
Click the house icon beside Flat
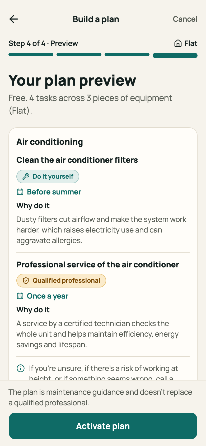pyautogui.click(x=178, y=43)
